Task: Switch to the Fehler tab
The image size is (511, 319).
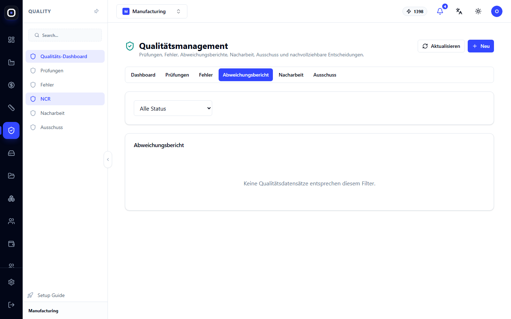Action: click(206, 75)
